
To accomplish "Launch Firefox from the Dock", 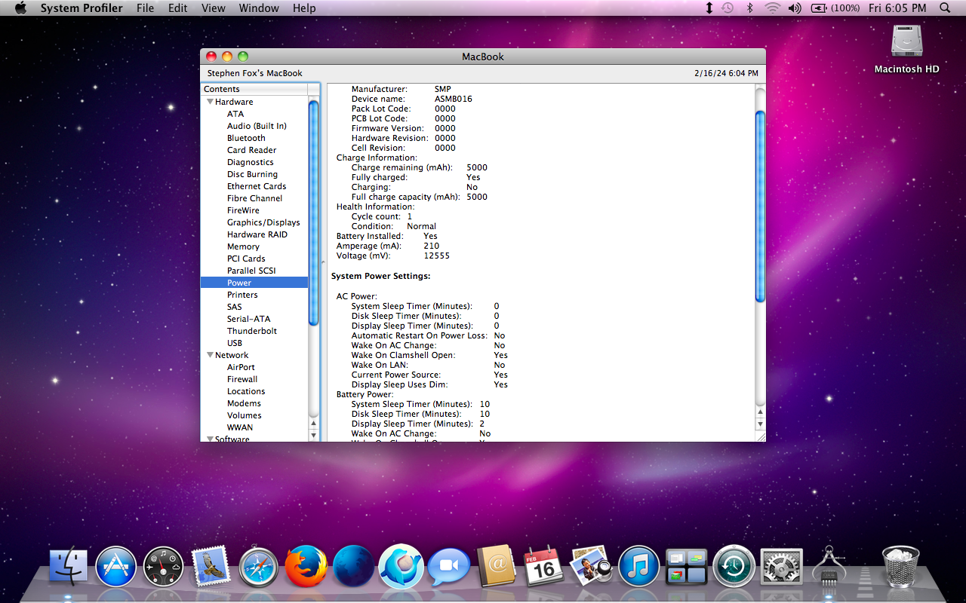I will point(306,567).
